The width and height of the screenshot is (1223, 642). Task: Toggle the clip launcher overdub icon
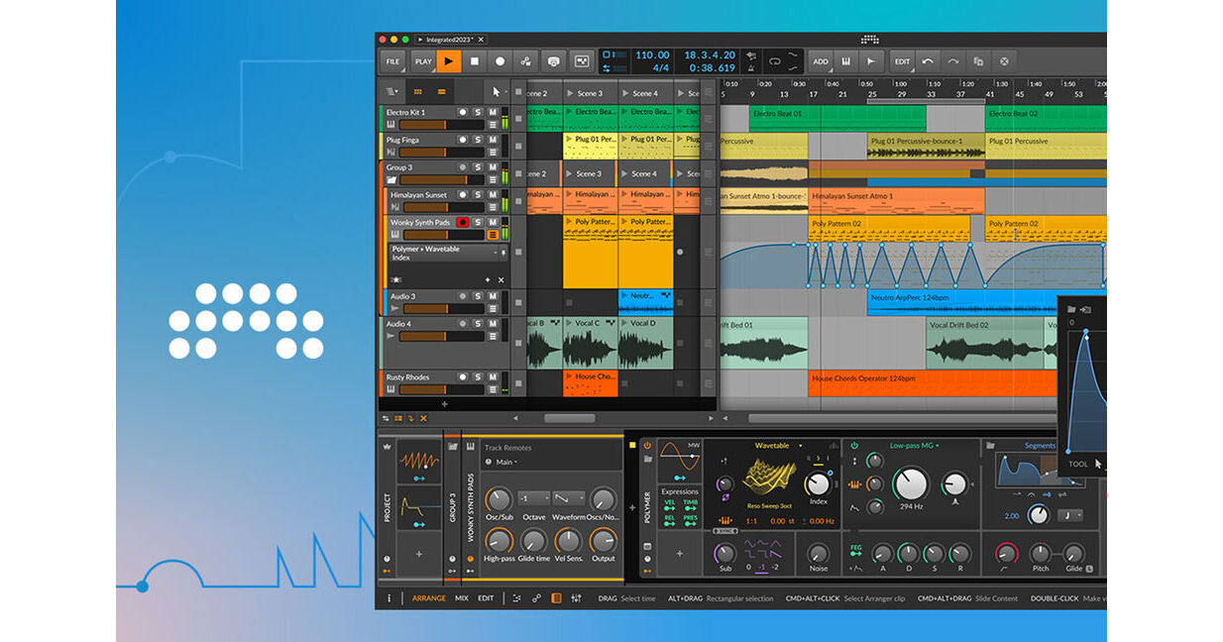coord(553,61)
